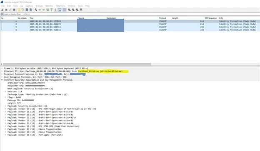Select packet 4 at time 00:00:04.319016
260x151 pixels.
pos(130,30)
